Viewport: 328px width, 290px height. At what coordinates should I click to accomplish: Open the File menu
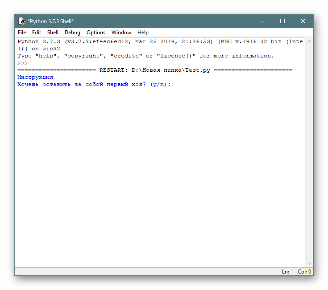[22, 33]
